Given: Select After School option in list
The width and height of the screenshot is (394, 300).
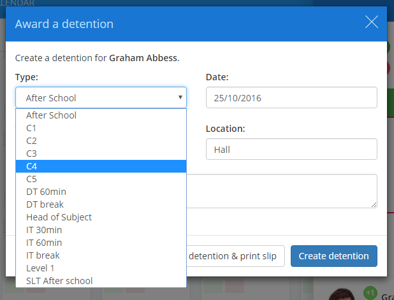Looking at the screenshot, I should pyautogui.click(x=101, y=115).
